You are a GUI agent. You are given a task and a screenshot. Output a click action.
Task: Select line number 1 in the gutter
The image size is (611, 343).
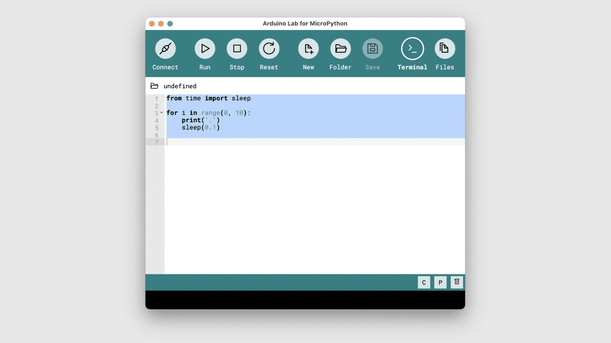(157, 99)
